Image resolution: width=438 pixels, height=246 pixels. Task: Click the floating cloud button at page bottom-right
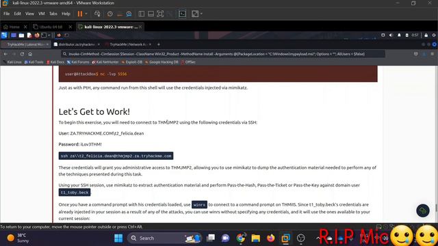(423, 210)
